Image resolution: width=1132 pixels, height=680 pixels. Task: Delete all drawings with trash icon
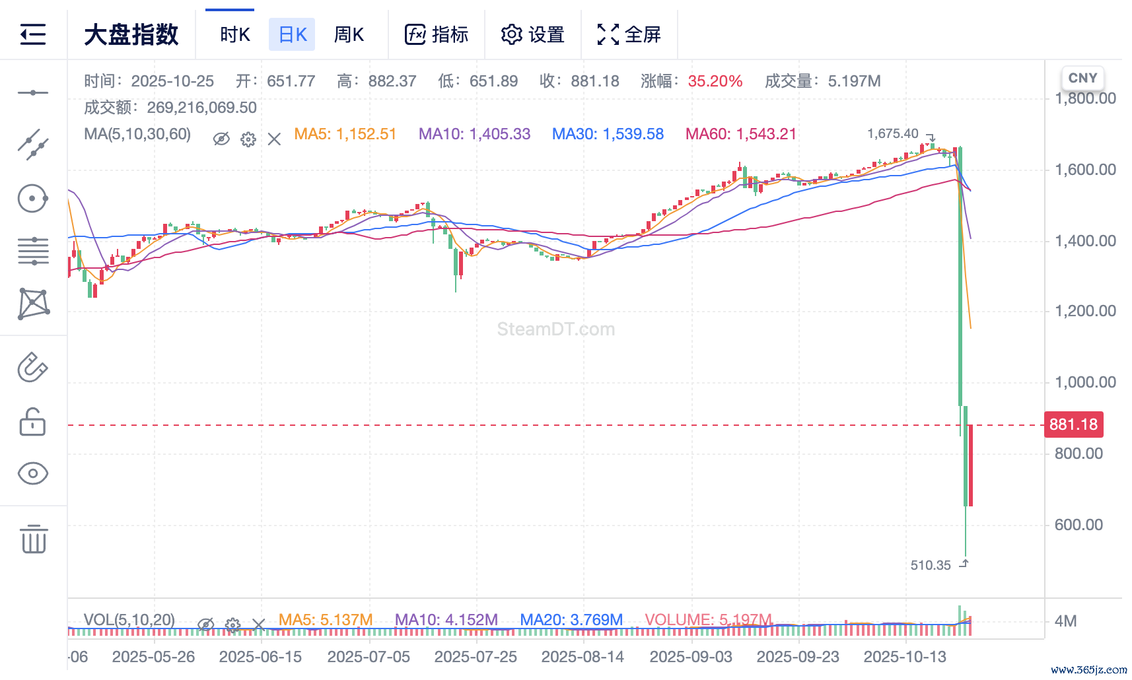33,539
